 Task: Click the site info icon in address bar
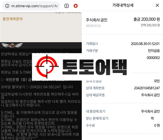coord(7,6)
